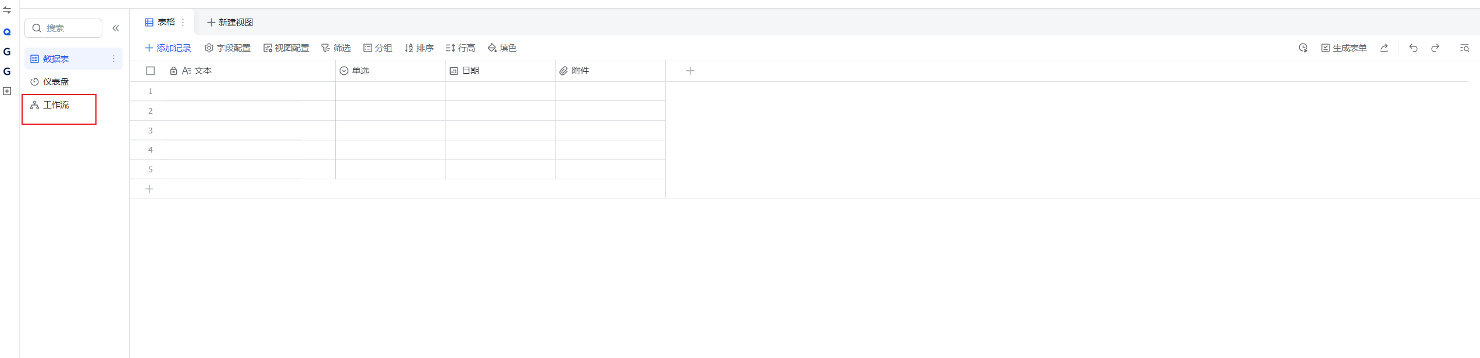Open the history clock icon
Viewport: 1480px width, 358px height.
click(x=1303, y=48)
